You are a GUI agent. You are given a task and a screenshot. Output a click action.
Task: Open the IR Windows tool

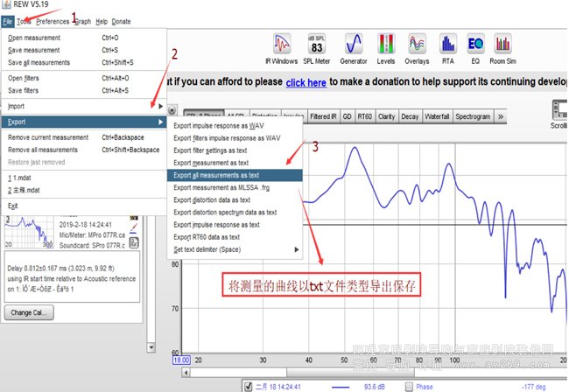pos(283,47)
